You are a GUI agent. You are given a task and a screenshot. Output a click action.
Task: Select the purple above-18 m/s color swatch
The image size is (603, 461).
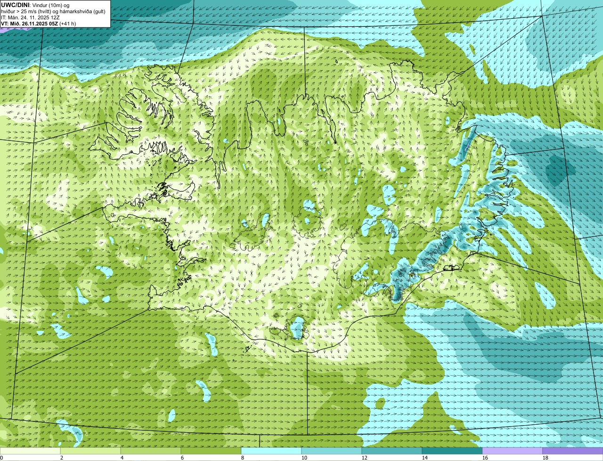coord(573,451)
